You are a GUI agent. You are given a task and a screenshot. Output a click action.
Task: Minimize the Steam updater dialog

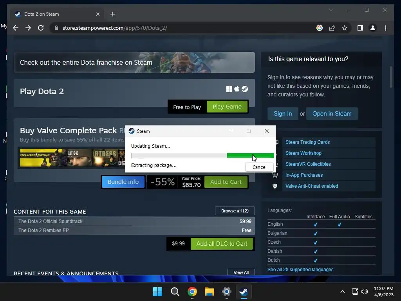coord(231,131)
